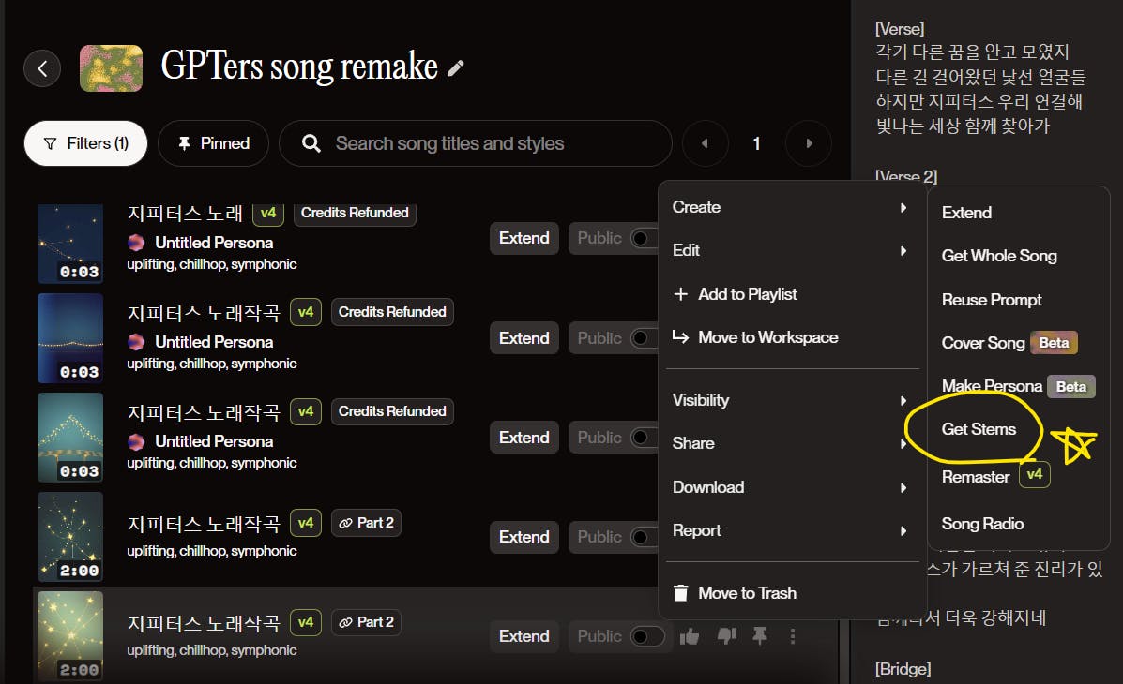Screen dimensions: 1123x684
Task: Go to the next page of songs
Action: click(x=809, y=143)
